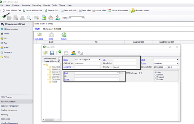Viewport: 194px width, 124px height.
Task: Open the Postings menu
Action: pos(16,5)
